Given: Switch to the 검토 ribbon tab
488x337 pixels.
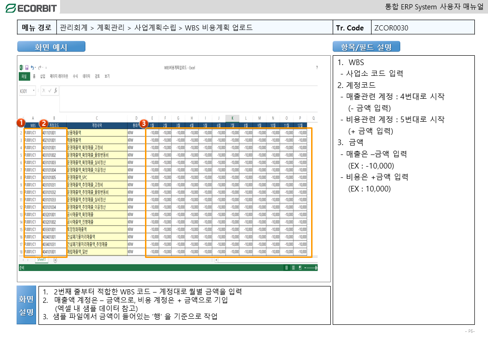Looking at the screenshot, I should [x=98, y=76].
